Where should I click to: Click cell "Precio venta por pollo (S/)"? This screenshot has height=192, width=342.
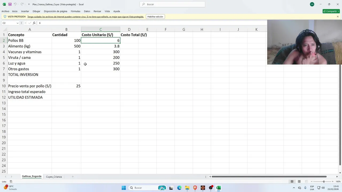(30, 86)
